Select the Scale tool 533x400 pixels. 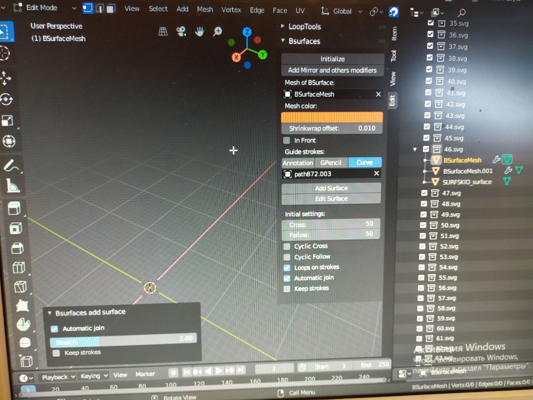7,121
